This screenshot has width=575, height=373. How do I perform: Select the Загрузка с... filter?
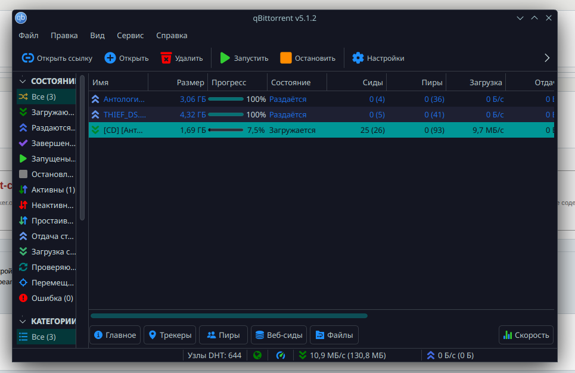(x=46, y=251)
